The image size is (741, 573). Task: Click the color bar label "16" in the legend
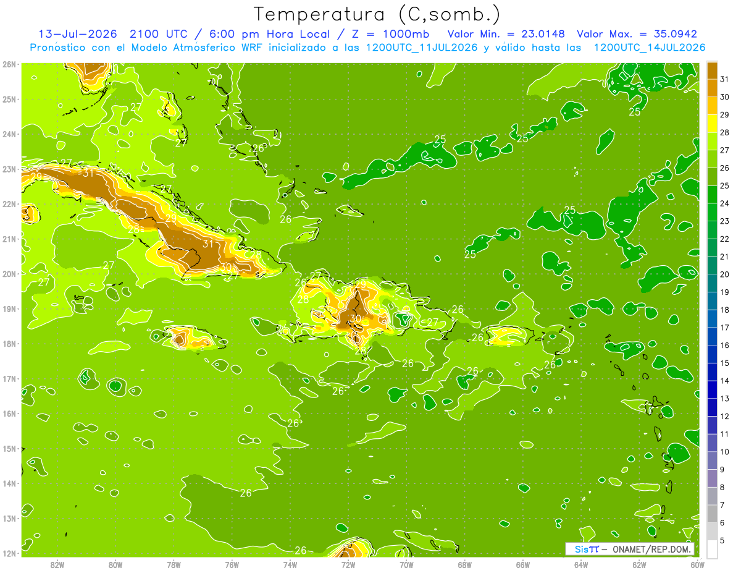point(725,346)
